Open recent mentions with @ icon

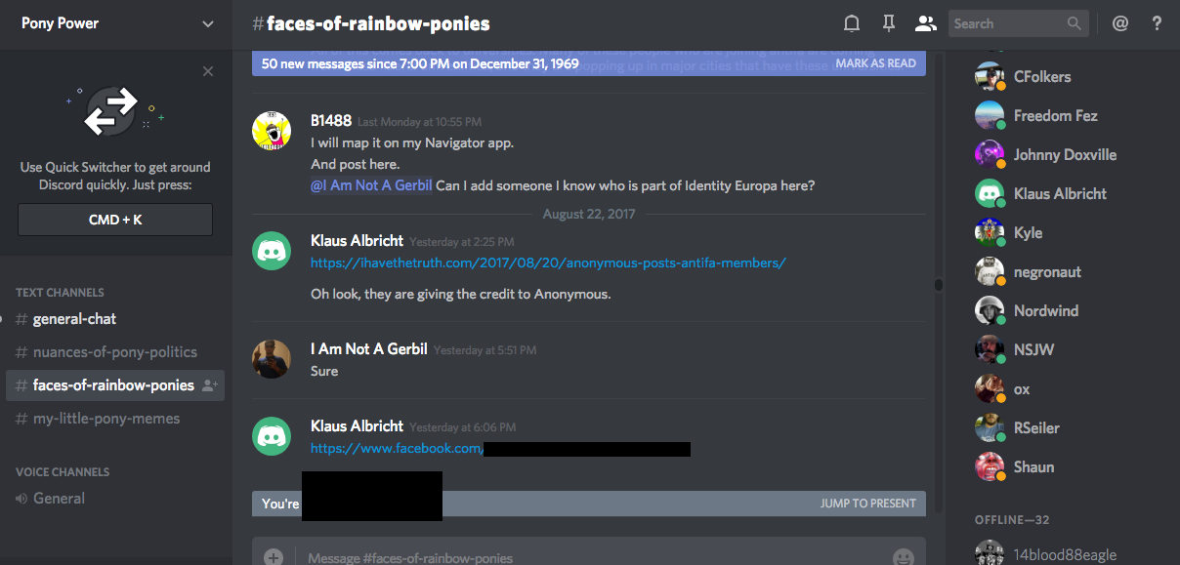tap(1120, 23)
